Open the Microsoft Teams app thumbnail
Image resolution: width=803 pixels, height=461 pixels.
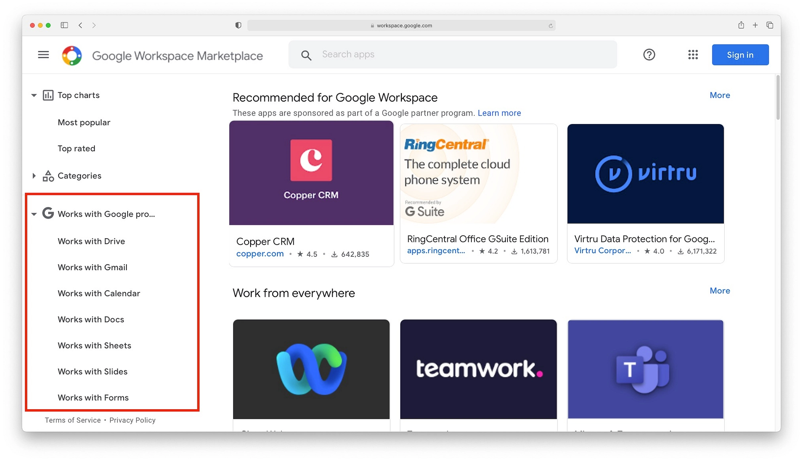coord(645,369)
